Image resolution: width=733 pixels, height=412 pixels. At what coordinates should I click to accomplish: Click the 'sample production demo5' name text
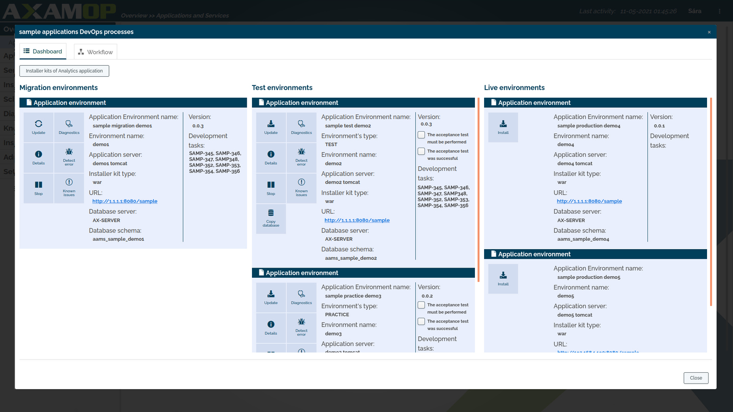[589, 277]
